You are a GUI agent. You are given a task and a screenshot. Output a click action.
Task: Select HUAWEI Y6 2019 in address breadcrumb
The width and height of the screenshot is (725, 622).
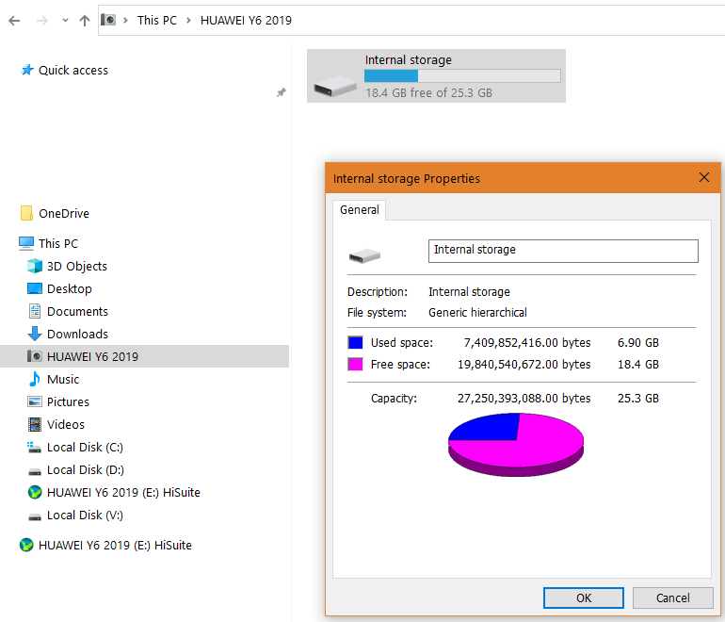(x=246, y=21)
